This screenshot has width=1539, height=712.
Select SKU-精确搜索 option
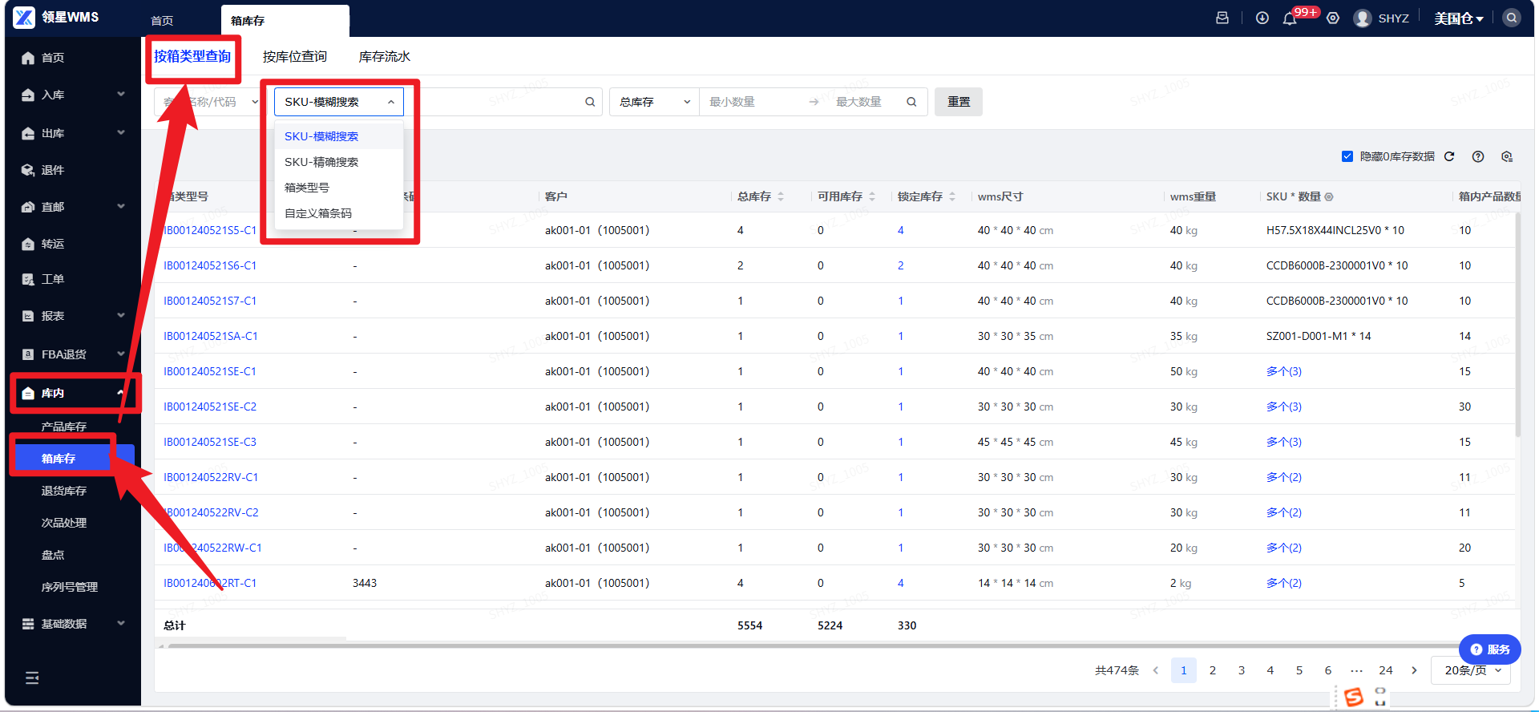tap(338, 162)
